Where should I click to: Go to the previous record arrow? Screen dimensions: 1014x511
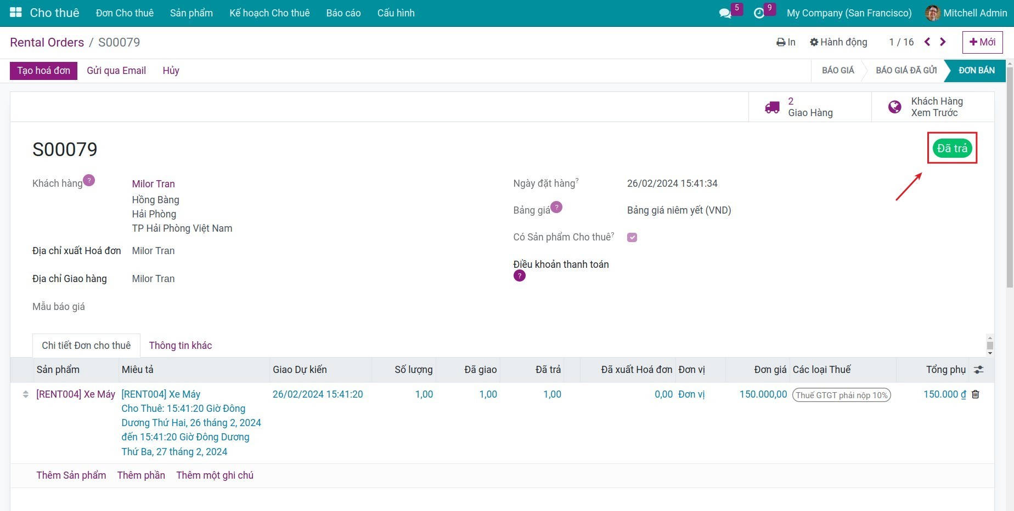coord(927,42)
